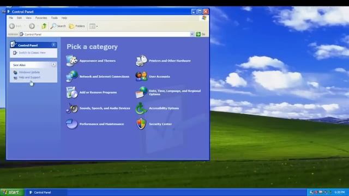Screen dimensions: 349x196
Task: Open Help and Support link
Action: tap(29, 77)
